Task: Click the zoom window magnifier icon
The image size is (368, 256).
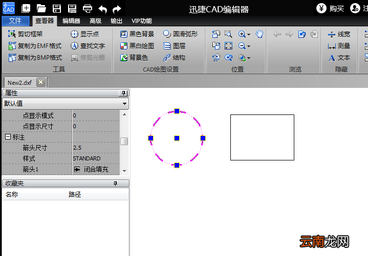Action: coord(228,34)
